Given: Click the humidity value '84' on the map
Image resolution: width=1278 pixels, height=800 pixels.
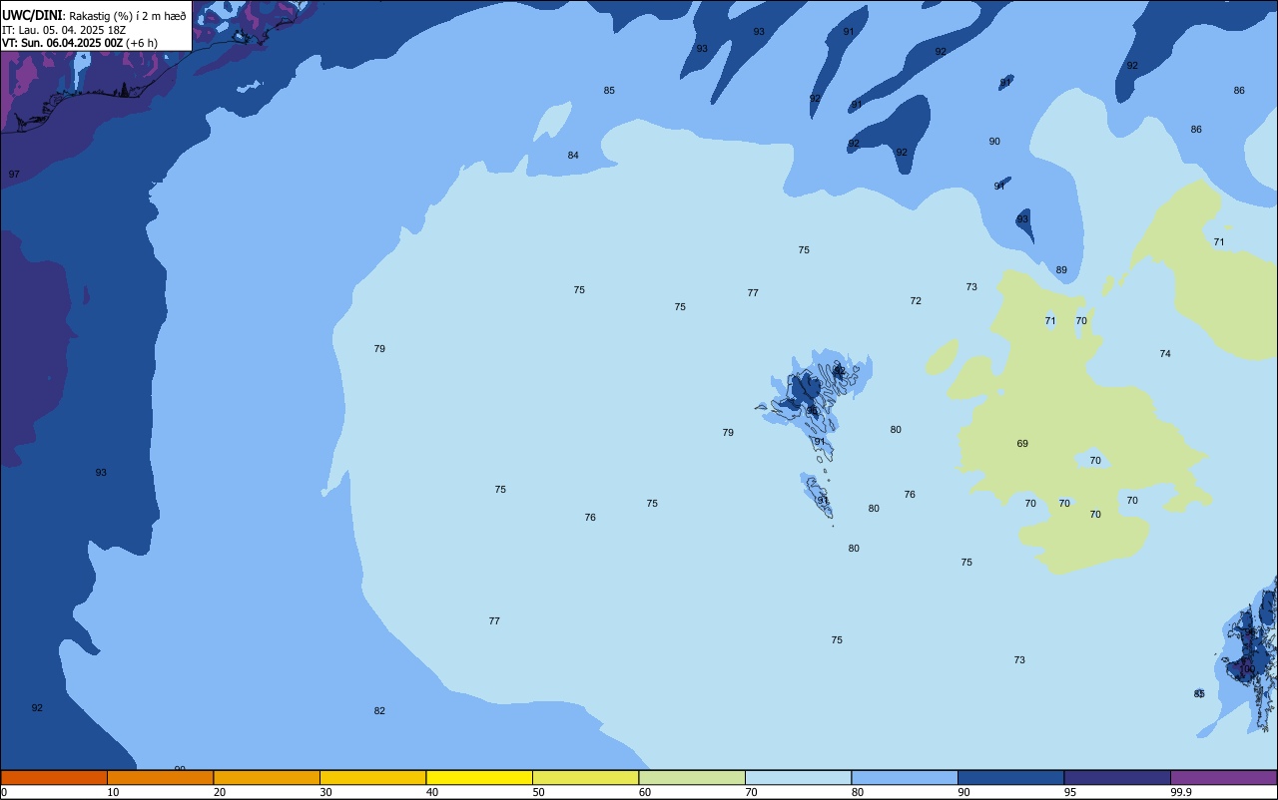Looking at the screenshot, I should (573, 156).
